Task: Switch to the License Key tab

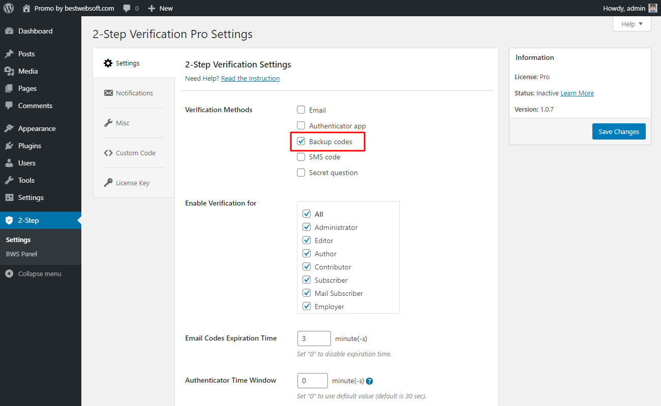Action: point(134,183)
